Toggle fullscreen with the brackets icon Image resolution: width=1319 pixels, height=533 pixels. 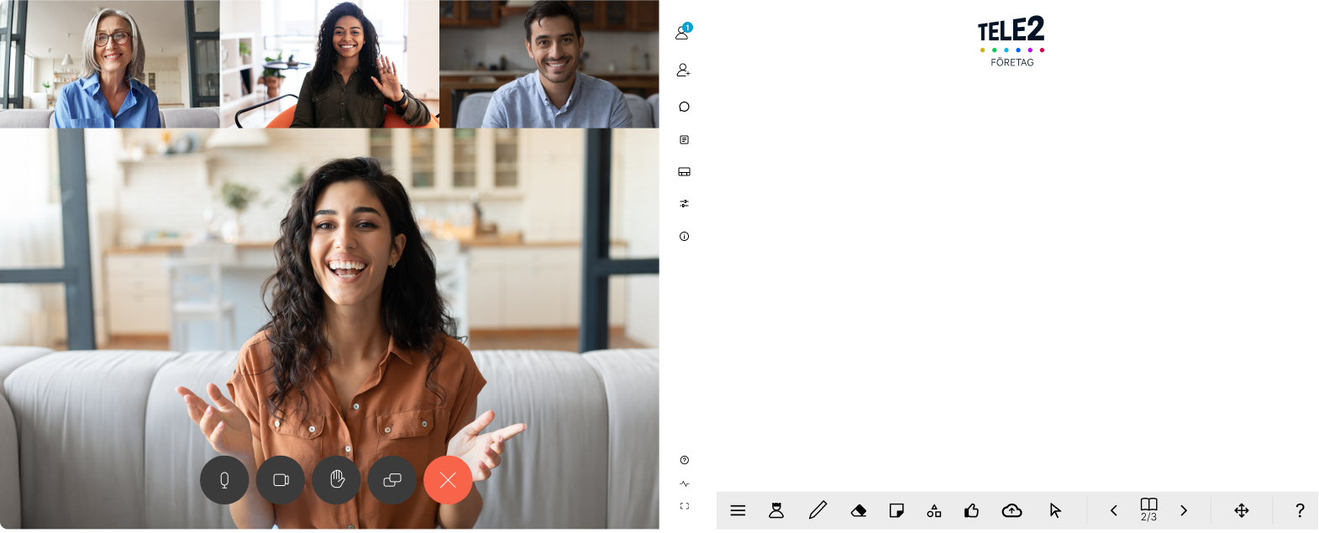tap(684, 506)
